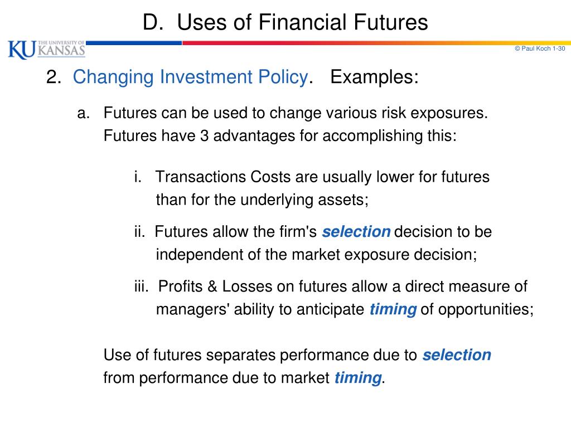Image resolution: width=571 pixels, height=428 pixels.
Task: Click the copyright 'Paul Koch 1-30' label
Action: point(540,48)
